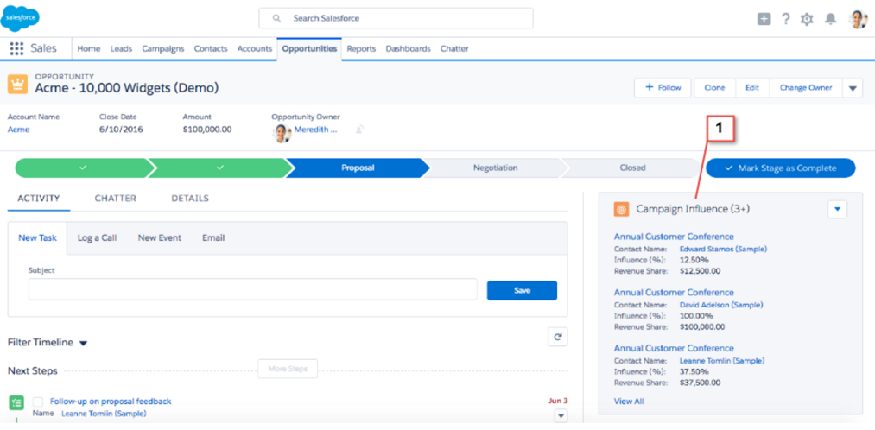
Task: Select the Opportunities tab
Action: click(309, 48)
